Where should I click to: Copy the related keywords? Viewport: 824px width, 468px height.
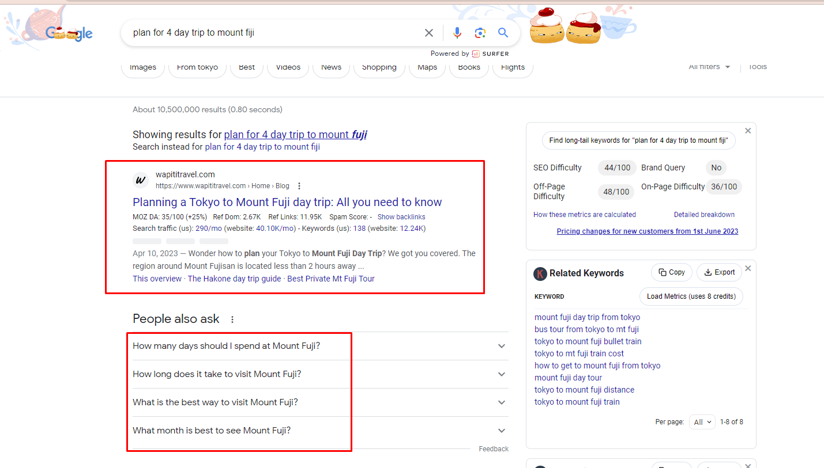671,272
